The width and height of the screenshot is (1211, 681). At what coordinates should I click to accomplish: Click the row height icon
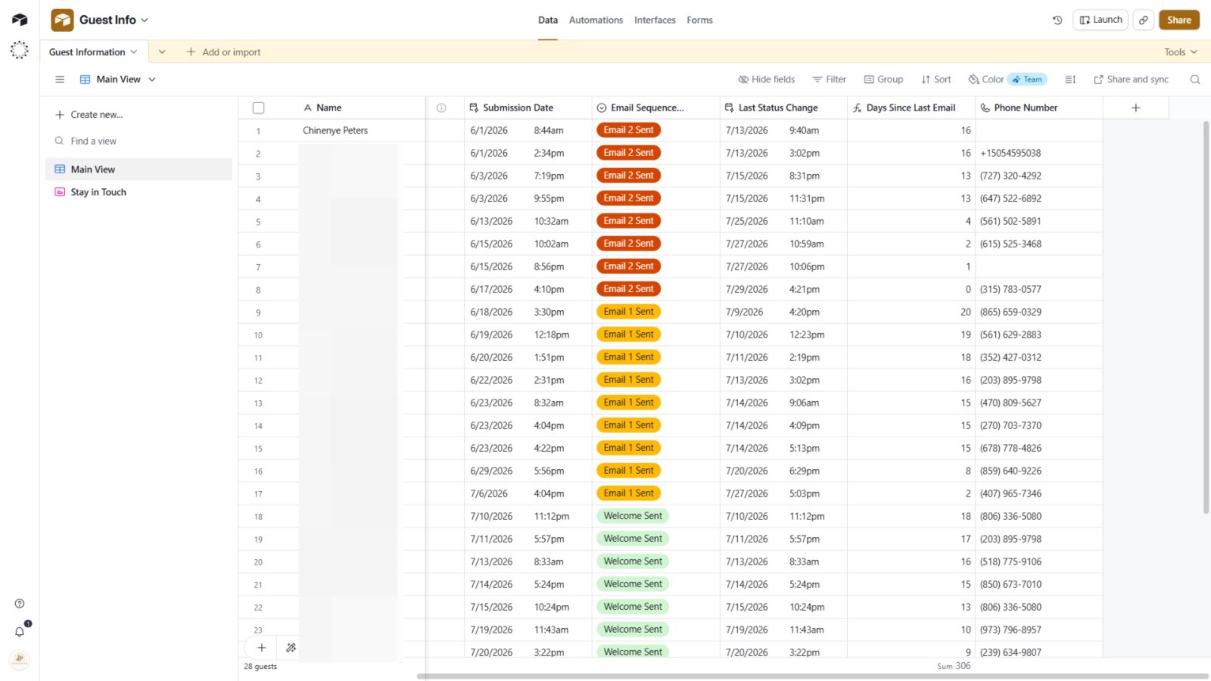(x=1070, y=79)
